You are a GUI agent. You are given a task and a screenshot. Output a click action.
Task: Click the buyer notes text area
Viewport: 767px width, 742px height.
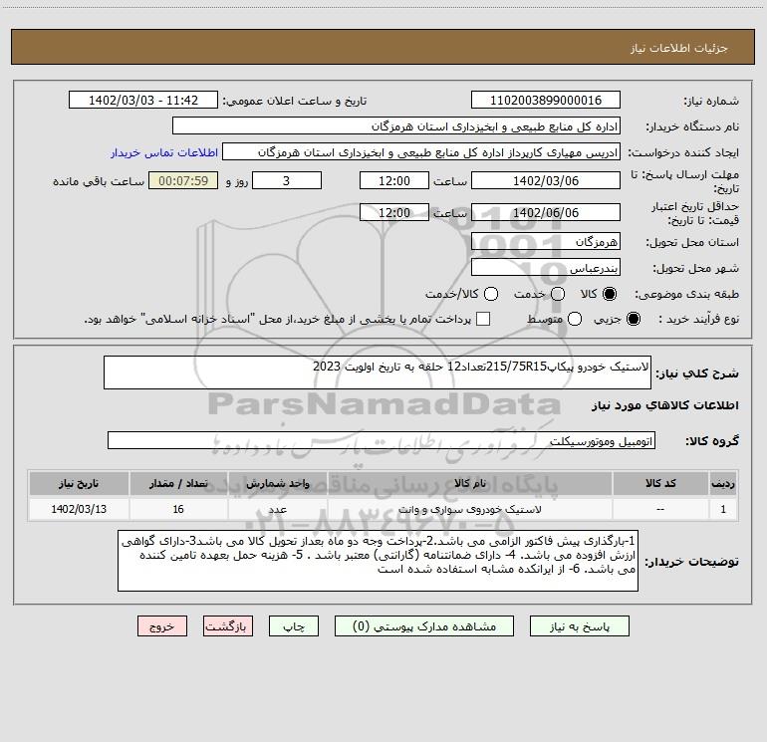(379, 561)
